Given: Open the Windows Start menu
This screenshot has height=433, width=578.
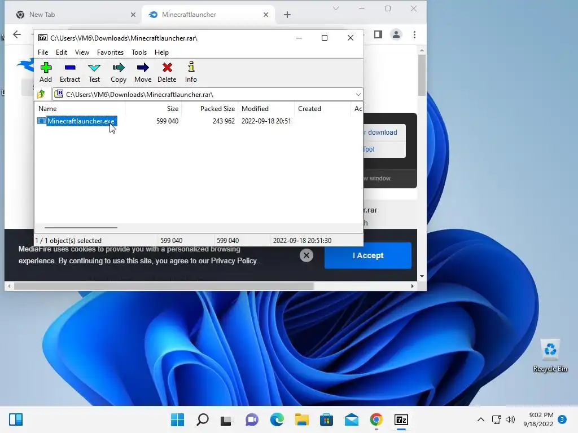Looking at the screenshot, I should pyautogui.click(x=178, y=419).
